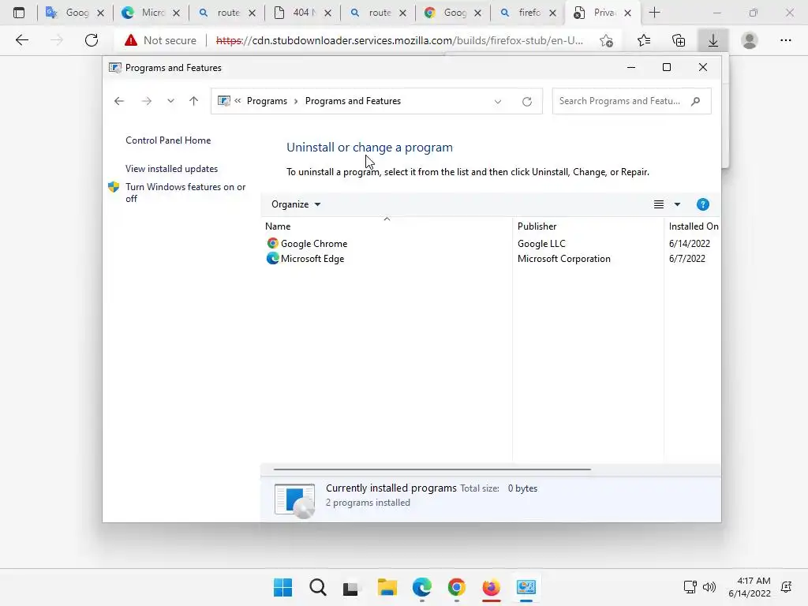Screen dimensions: 808x606
Task: Open the volume control in system tray
Action: point(709,587)
